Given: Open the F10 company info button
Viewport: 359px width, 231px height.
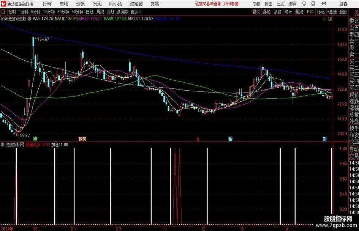Looking at the screenshot, I should click(x=310, y=12).
